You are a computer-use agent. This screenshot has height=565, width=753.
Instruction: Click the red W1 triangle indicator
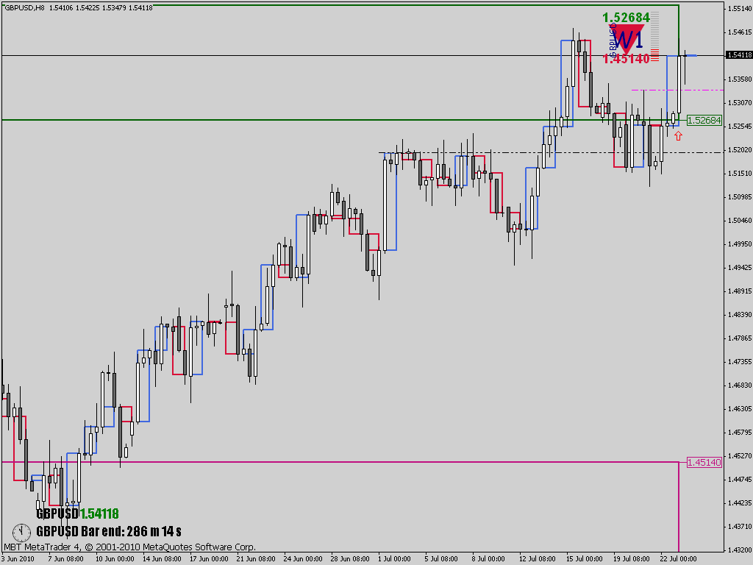(627, 39)
